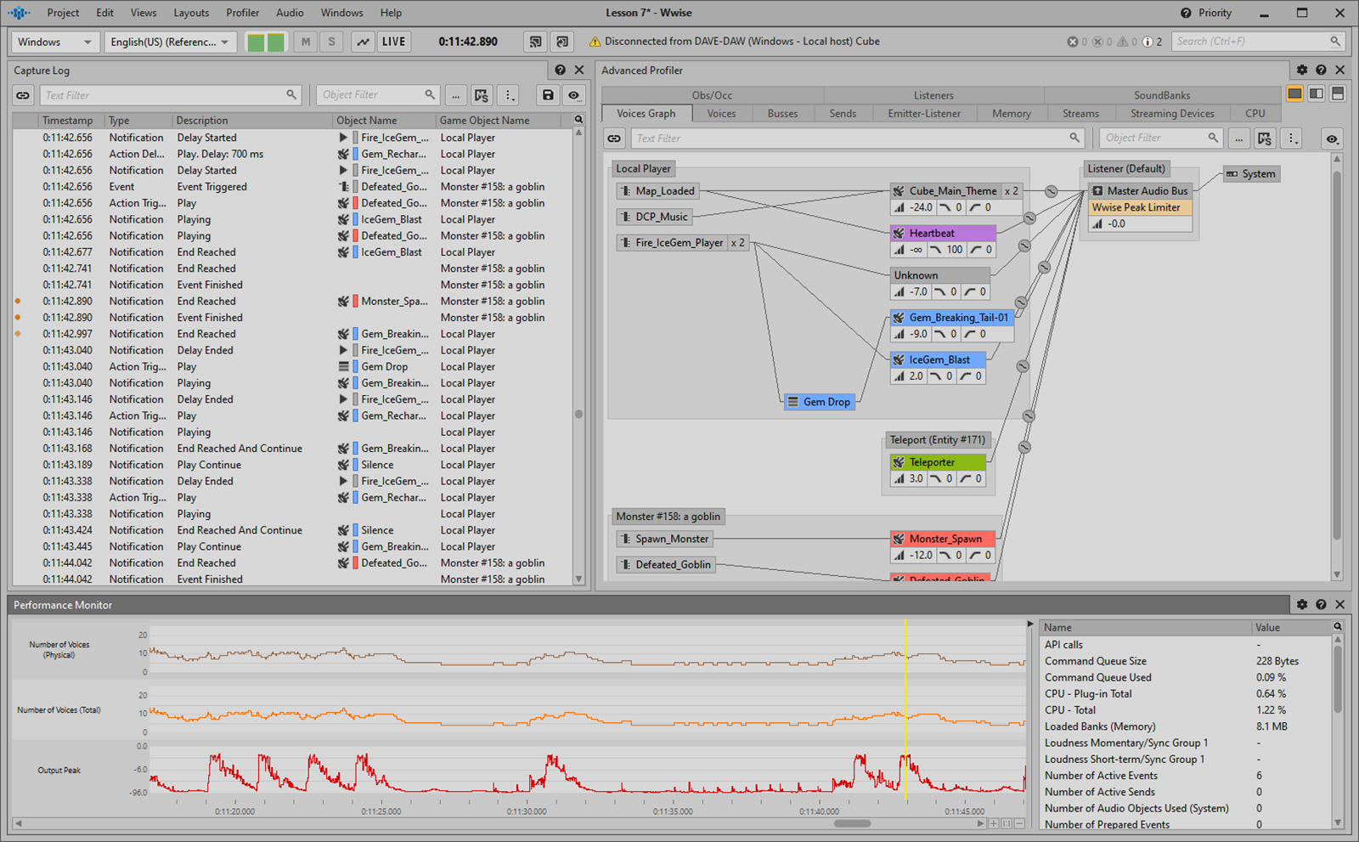Click the Disconnected warning triangle icon
This screenshot has height=842, width=1359.
point(595,42)
